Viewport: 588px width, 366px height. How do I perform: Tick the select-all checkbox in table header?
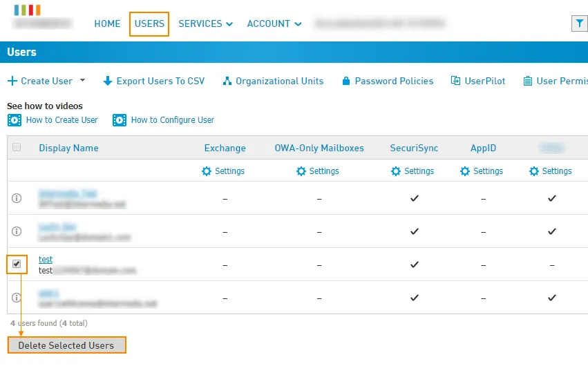point(17,147)
